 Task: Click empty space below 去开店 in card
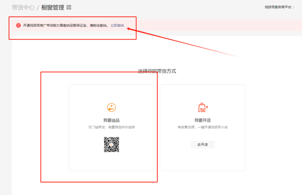[203, 160]
